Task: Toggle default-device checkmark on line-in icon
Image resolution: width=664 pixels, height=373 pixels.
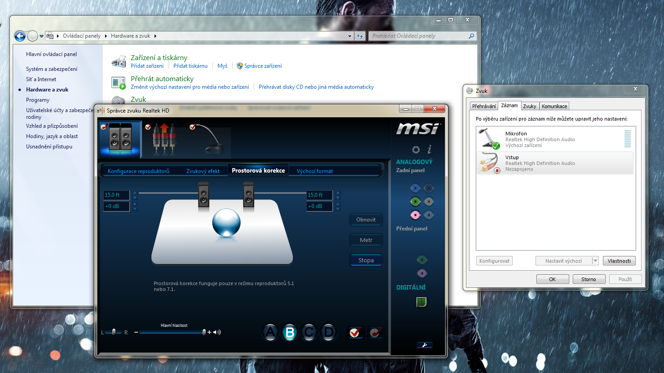Action: coord(148,127)
